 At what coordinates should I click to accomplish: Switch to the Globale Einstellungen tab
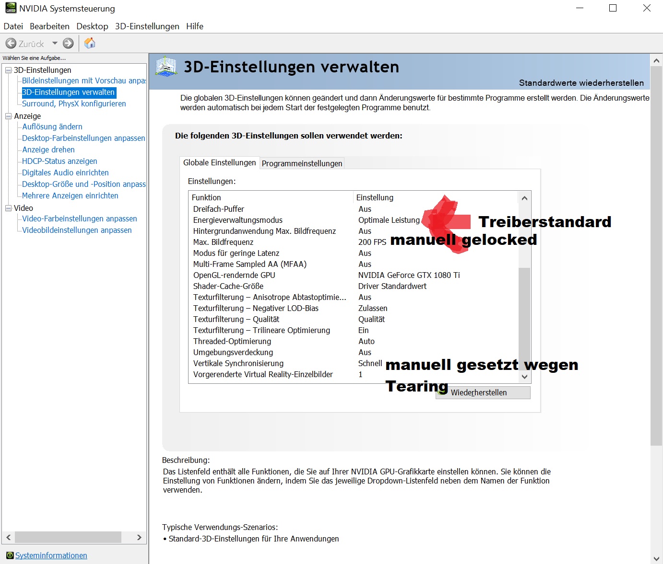click(x=220, y=163)
